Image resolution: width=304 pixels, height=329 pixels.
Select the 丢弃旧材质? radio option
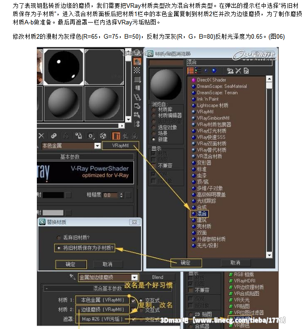click(x=59, y=237)
